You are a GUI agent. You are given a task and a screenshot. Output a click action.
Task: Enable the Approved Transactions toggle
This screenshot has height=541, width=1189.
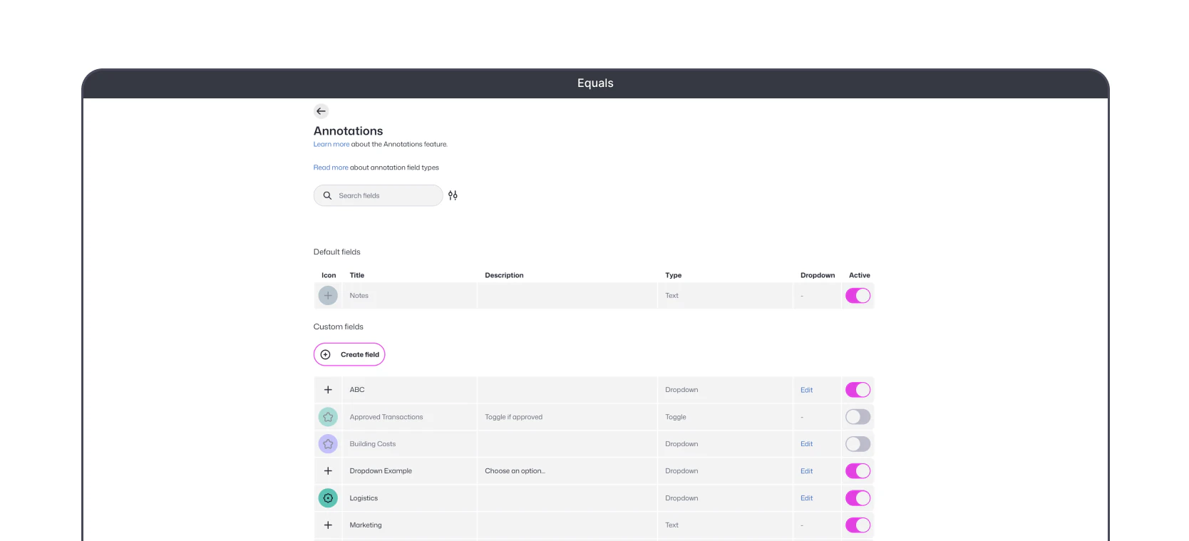click(x=858, y=417)
